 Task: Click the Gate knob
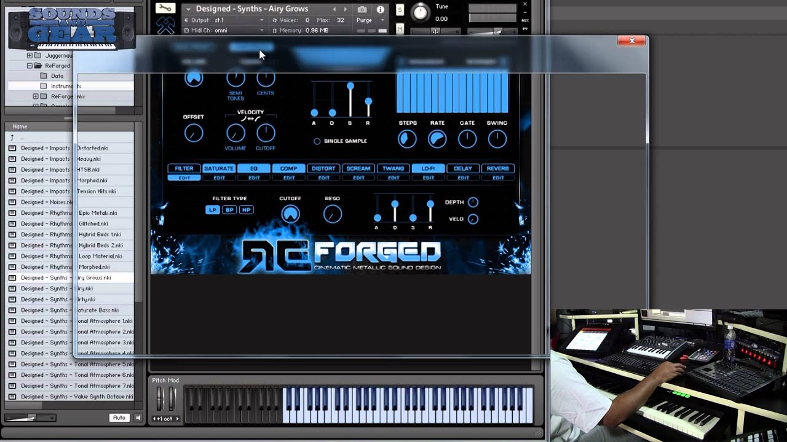pyautogui.click(x=467, y=139)
